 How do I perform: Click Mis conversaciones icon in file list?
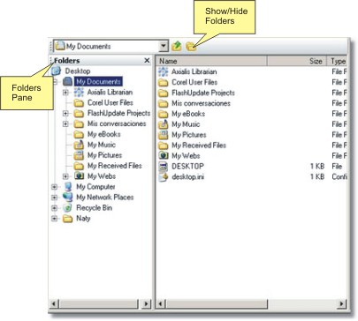point(163,103)
